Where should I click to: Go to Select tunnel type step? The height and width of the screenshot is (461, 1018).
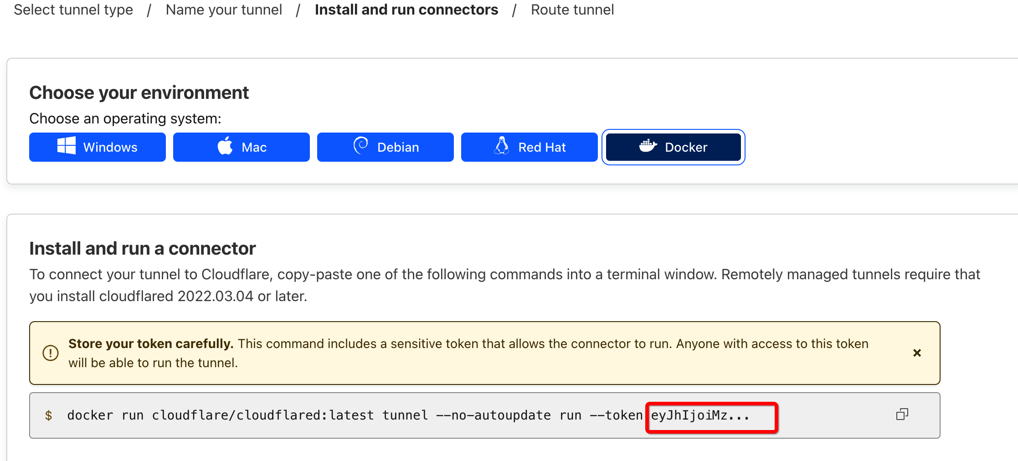tap(73, 10)
